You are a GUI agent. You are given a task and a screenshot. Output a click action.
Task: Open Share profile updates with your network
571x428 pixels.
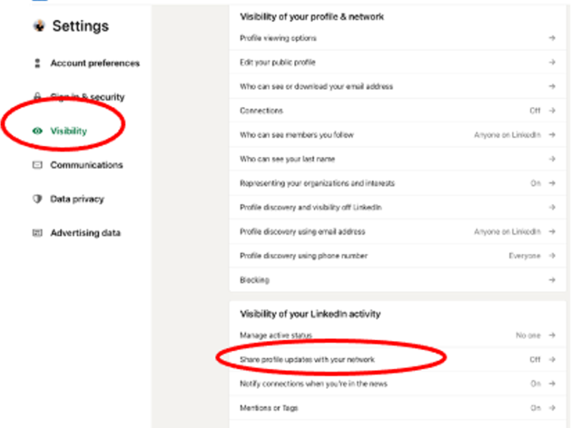coord(398,360)
